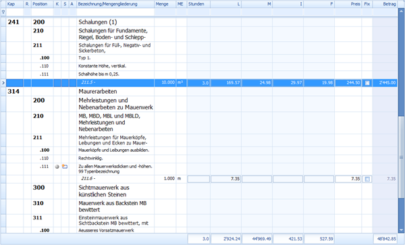
Task: Click the scrollbar down arrow
Action: [401, 229]
